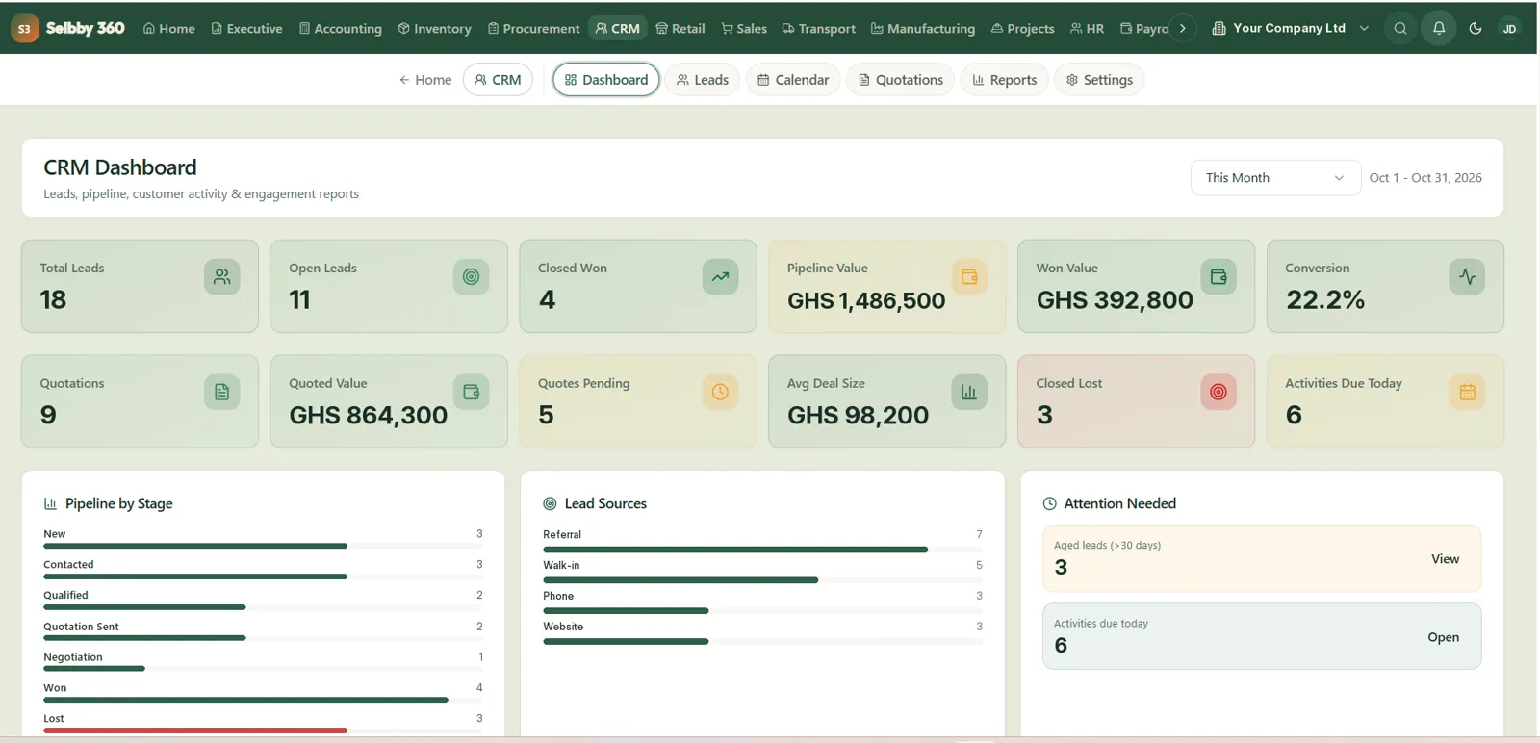This screenshot has width=1540, height=743.
Task: Click the Closed Lost target icon
Action: pos(1219,392)
